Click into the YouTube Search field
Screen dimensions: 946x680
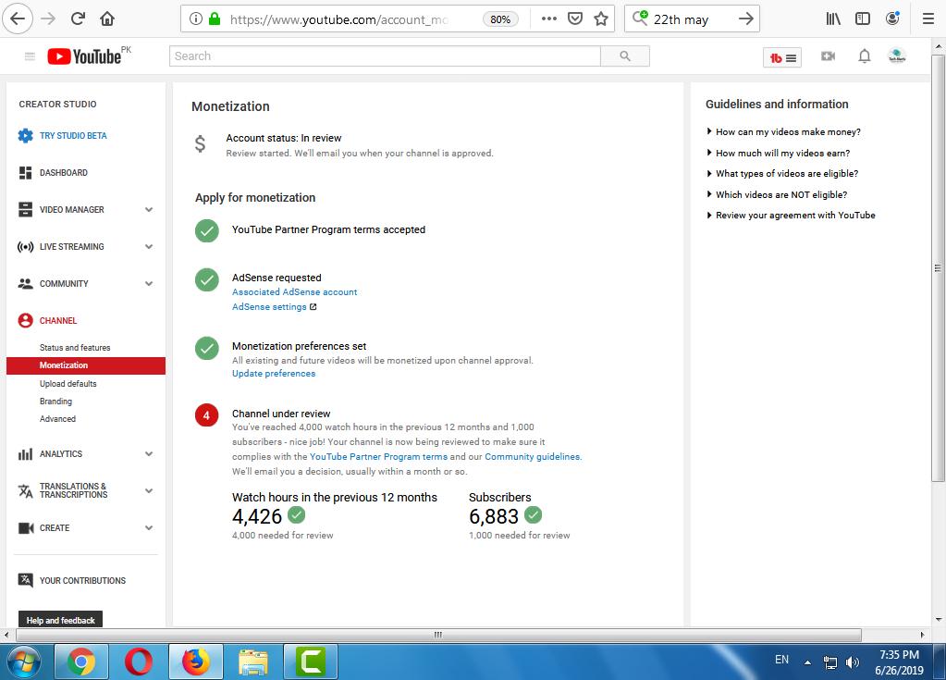coord(385,56)
